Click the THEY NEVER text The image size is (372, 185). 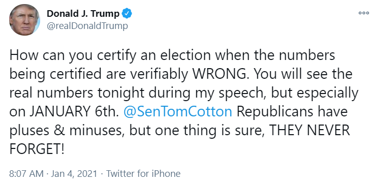click(x=310, y=131)
